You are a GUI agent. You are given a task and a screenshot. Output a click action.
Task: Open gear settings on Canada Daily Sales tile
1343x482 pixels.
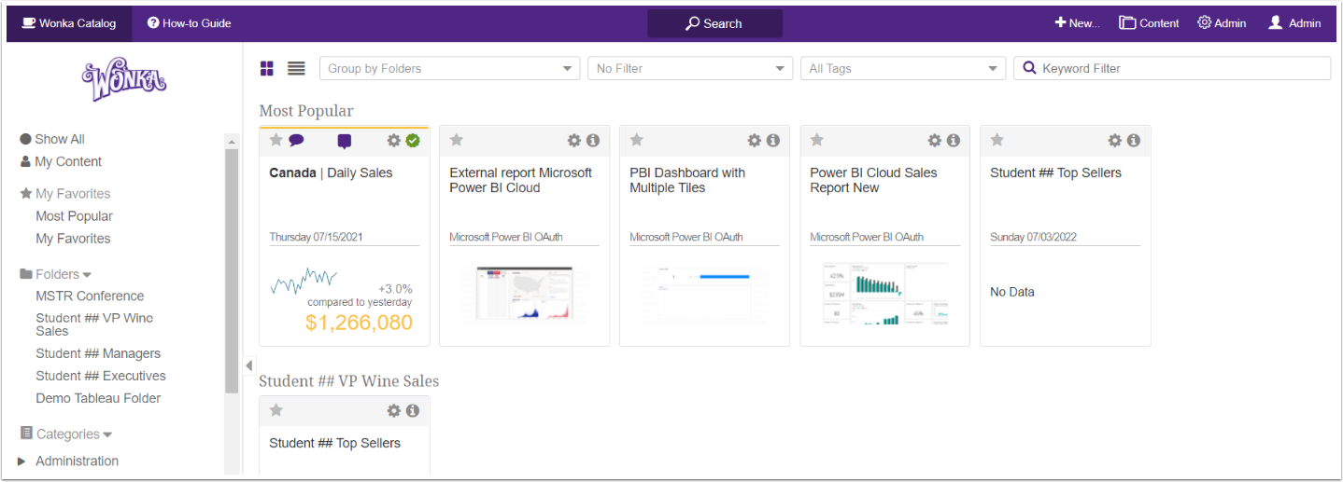pos(394,140)
